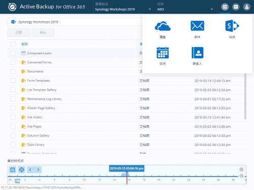Check the Composed Looks row checkbox
Screen dimensions: 254x190
tap(13, 53)
